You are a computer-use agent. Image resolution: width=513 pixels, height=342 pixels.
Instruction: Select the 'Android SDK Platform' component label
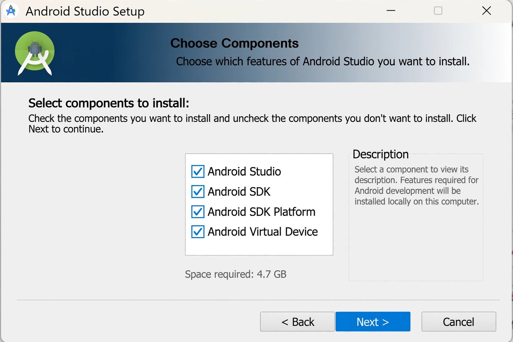[x=262, y=212]
